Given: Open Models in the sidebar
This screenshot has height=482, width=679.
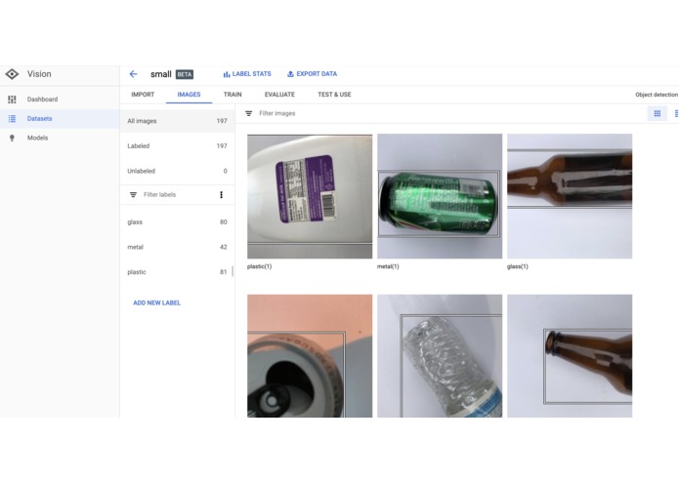Looking at the screenshot, I should pyautogui.click(x=60, y=138).
